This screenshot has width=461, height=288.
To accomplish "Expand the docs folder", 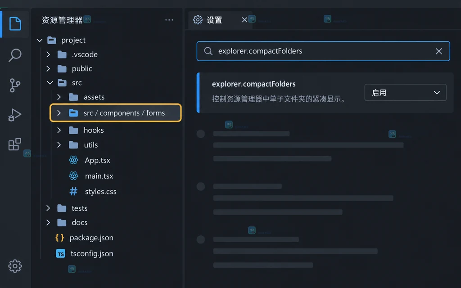I will [48, 222].
